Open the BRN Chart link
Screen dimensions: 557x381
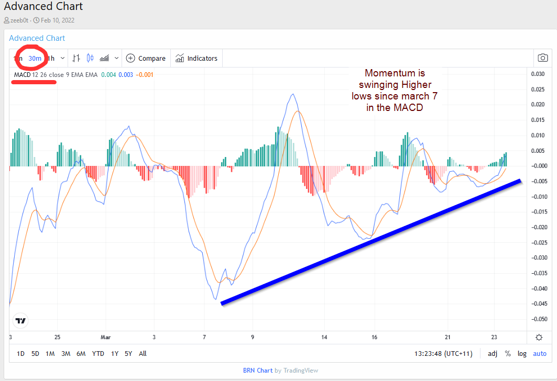(x=258, y=370)
